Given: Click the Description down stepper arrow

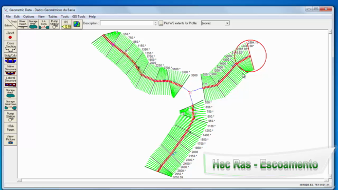Looking at the screenshot, I should coord(155,24).
